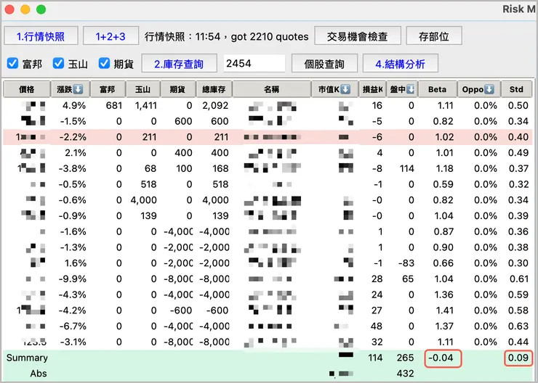Click the 518 total inventory cell

[220, 184]
